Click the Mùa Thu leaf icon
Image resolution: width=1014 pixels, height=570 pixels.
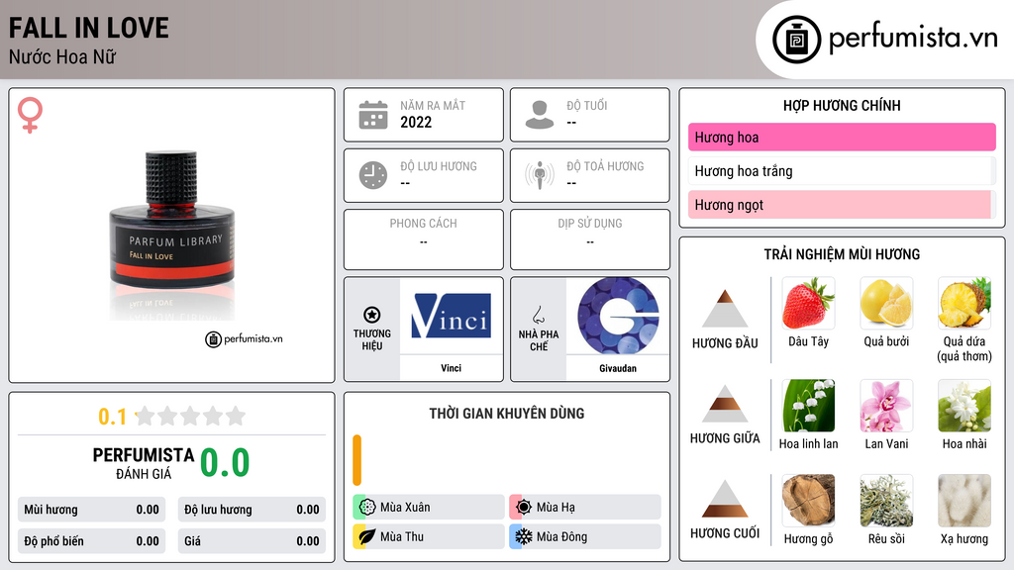[367, 536]
